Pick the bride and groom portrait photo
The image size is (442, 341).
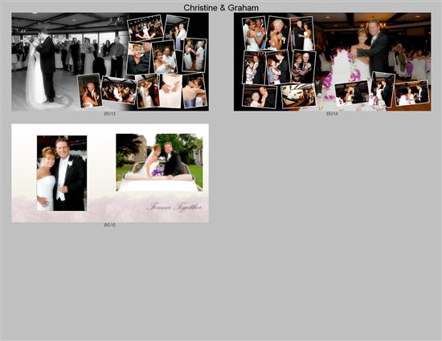point(62,173)
